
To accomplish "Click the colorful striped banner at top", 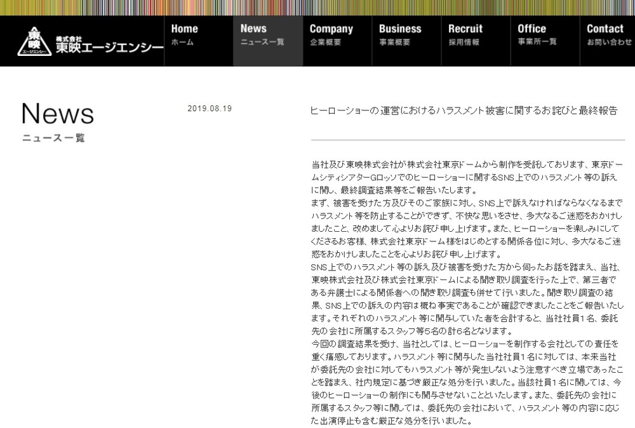I will click(x=317, y=8).
